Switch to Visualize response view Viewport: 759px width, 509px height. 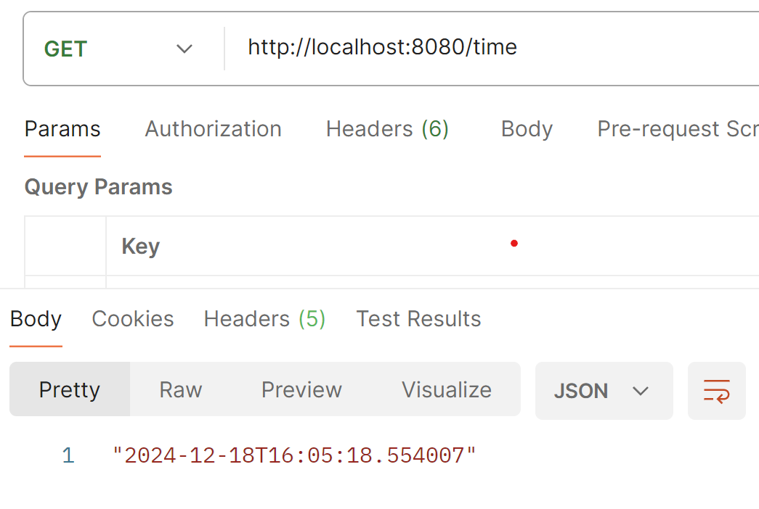pos(446,389)
